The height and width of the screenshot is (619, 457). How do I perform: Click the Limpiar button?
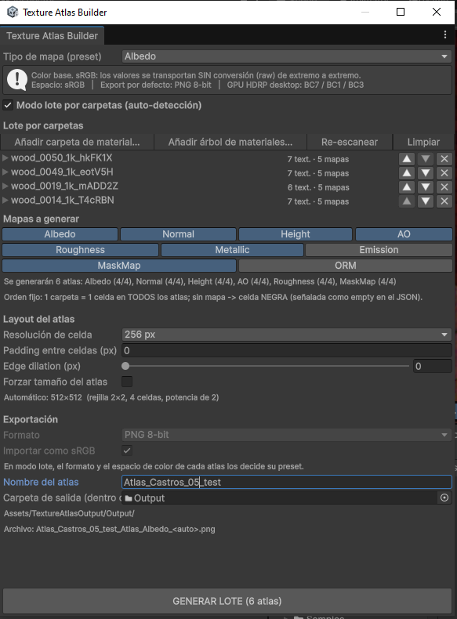[423, 142]
